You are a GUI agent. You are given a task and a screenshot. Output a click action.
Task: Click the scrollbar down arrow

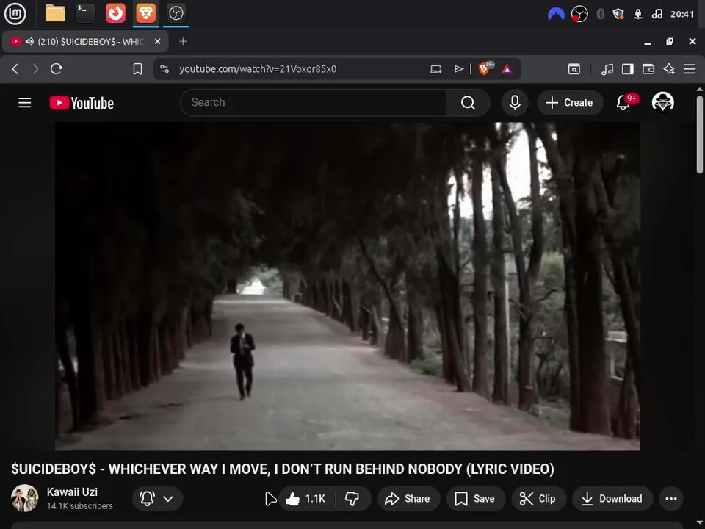[x=700, y=523]
